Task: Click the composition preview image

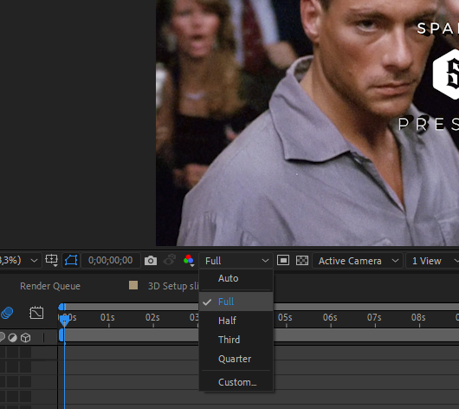Action: tap(307, 123)
